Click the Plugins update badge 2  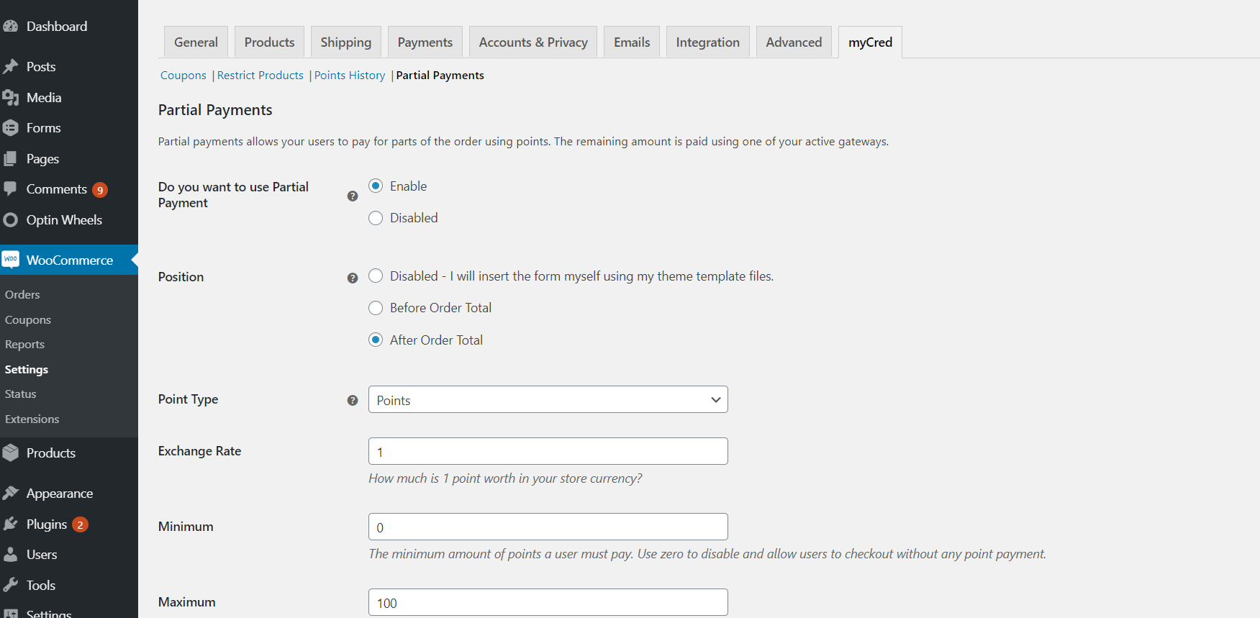pyautogui.click(x=80, y=524)
